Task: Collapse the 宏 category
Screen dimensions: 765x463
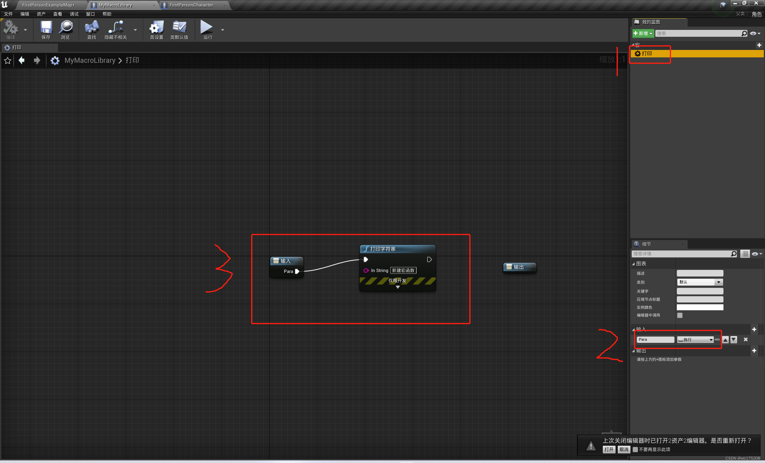Action: coord(633,45)
